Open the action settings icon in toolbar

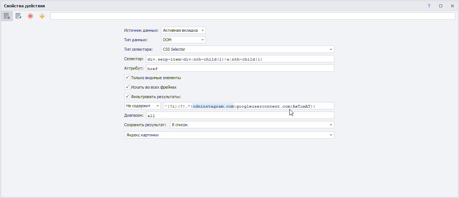[x=7, y=16]
